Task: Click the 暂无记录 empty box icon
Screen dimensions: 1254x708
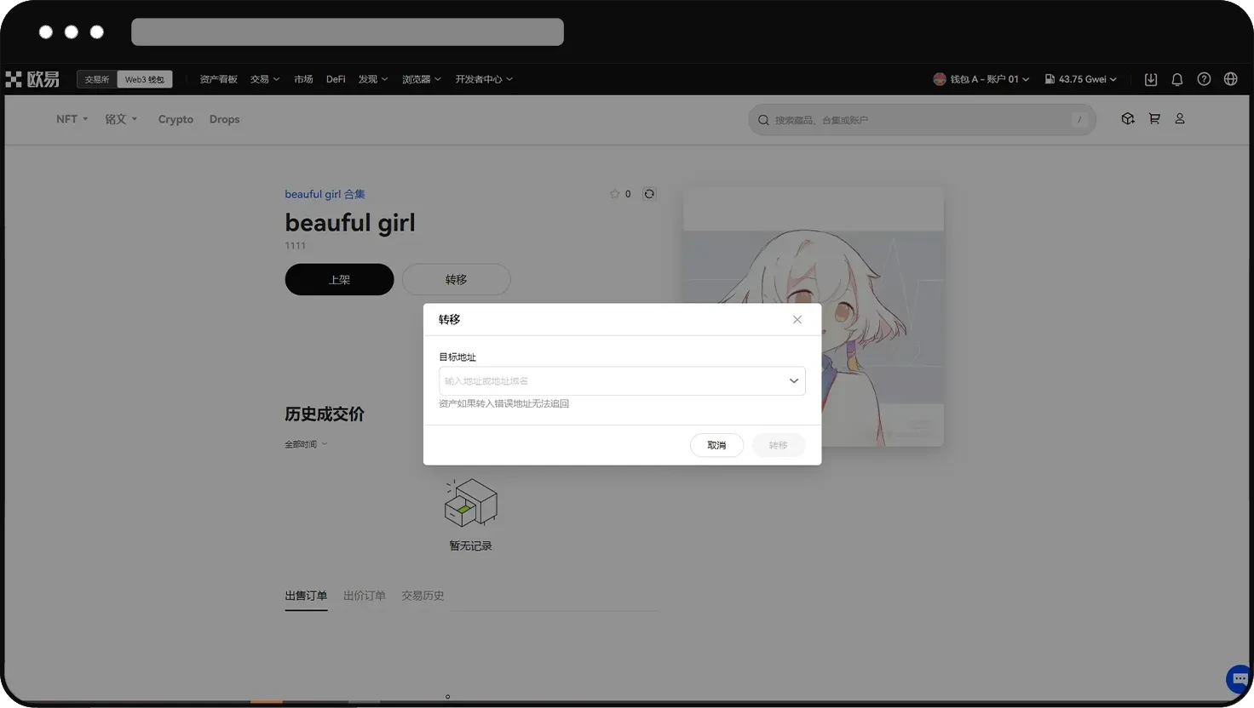Action: point(471,502)
